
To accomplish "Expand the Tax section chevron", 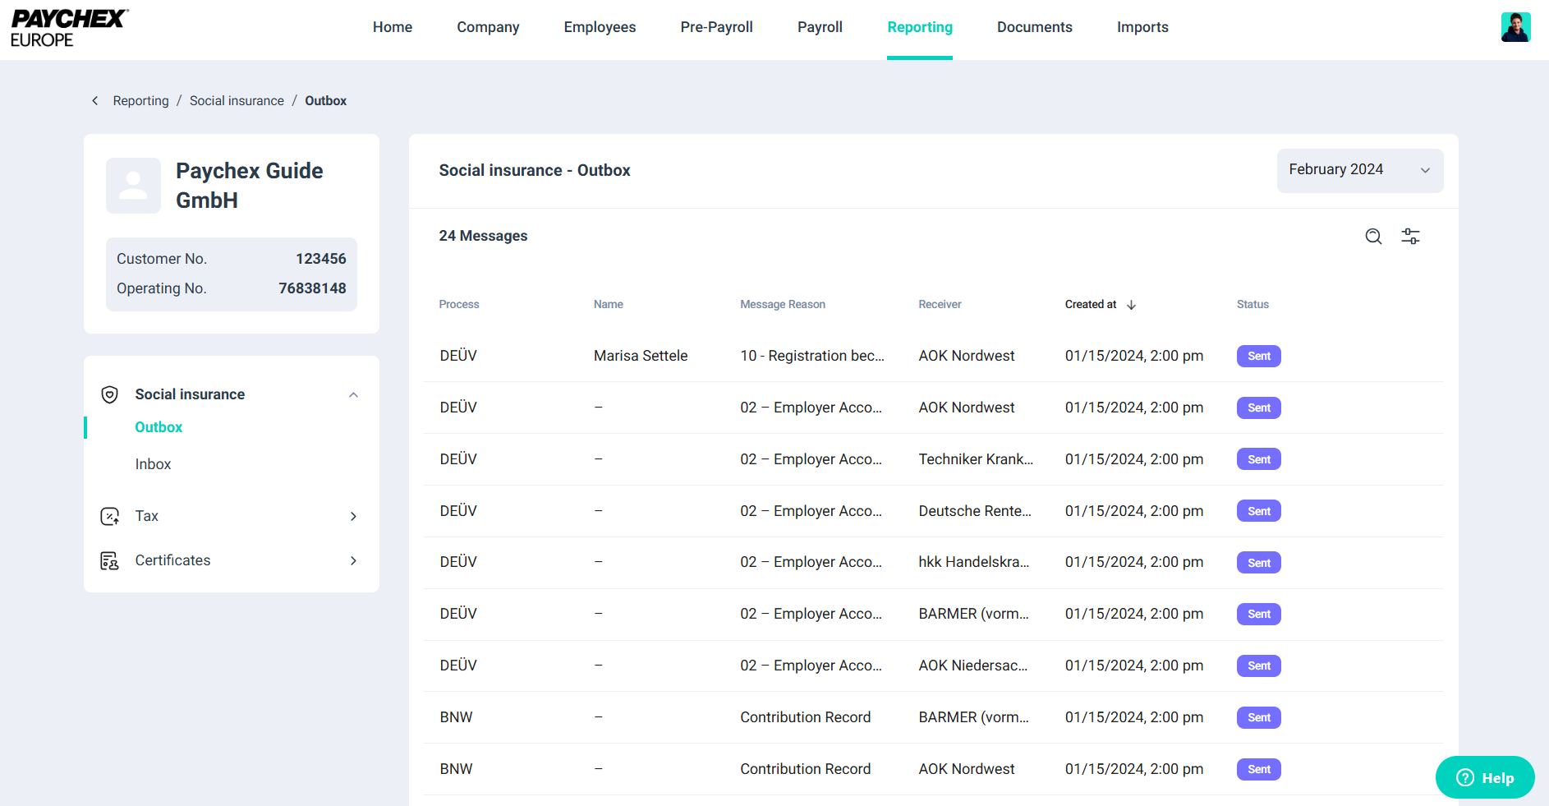I will tap(353, 516).
